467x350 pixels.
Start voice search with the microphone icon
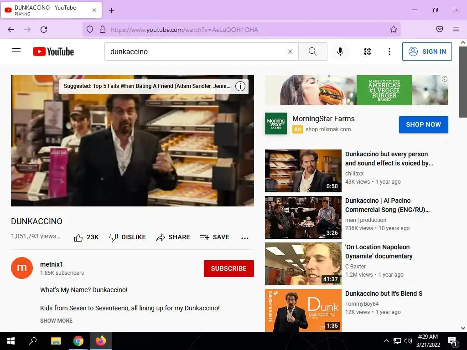click(x=340, y=51)
